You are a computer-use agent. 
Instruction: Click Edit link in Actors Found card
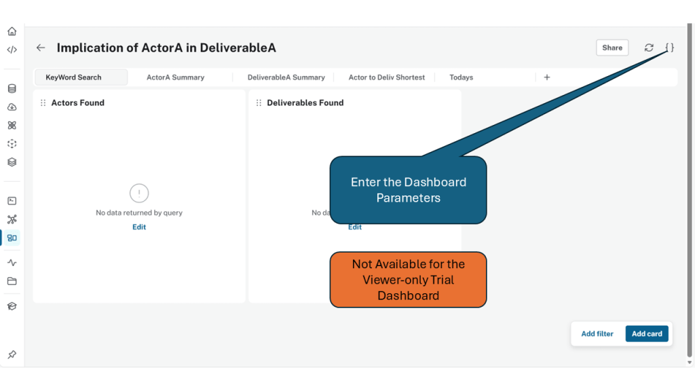[139, 227]
